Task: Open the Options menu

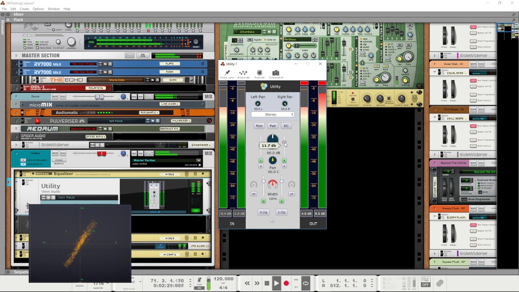Action: (38, 9)
